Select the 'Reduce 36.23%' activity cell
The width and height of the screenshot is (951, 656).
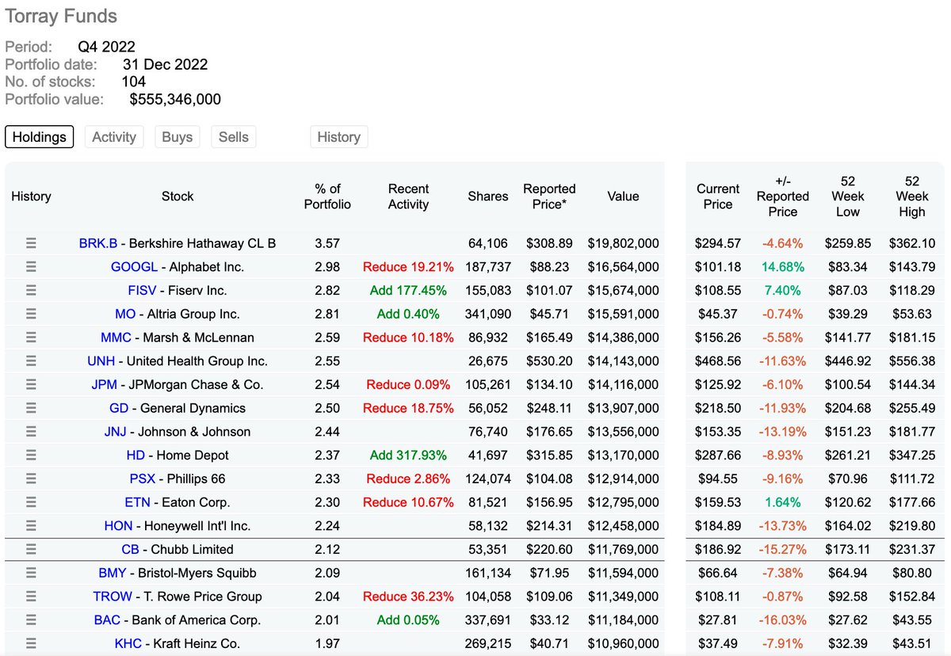click(408, 596)
